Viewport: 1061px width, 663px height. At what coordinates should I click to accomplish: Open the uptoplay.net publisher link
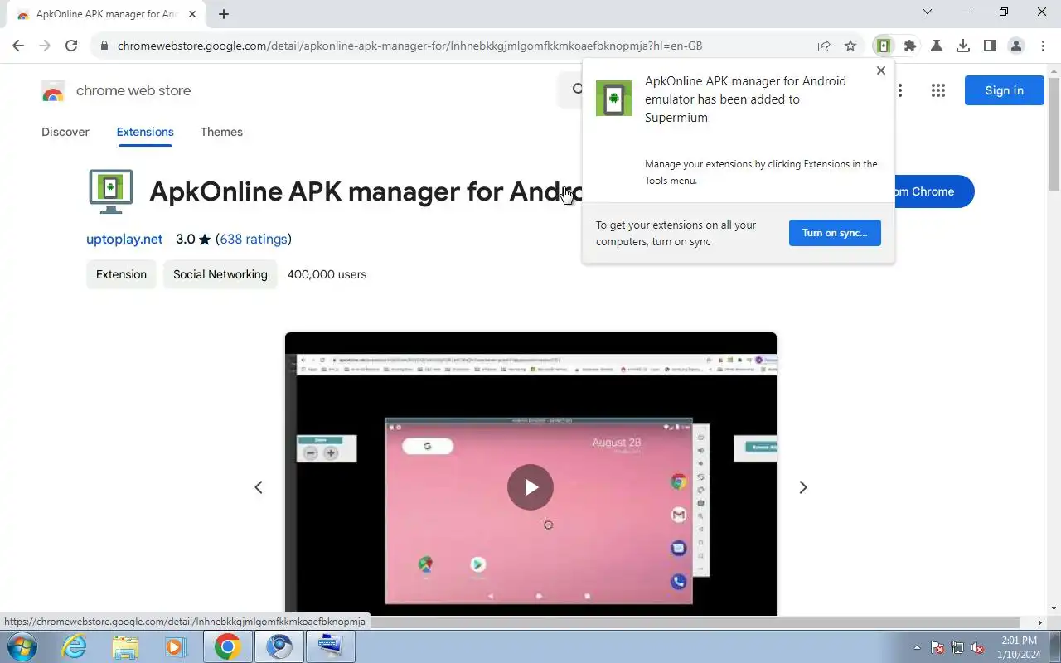[124, 240]
